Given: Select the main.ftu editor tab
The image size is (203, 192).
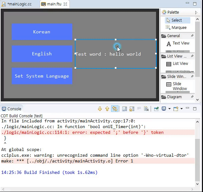Looking at the screenshot, I should 54,4.
